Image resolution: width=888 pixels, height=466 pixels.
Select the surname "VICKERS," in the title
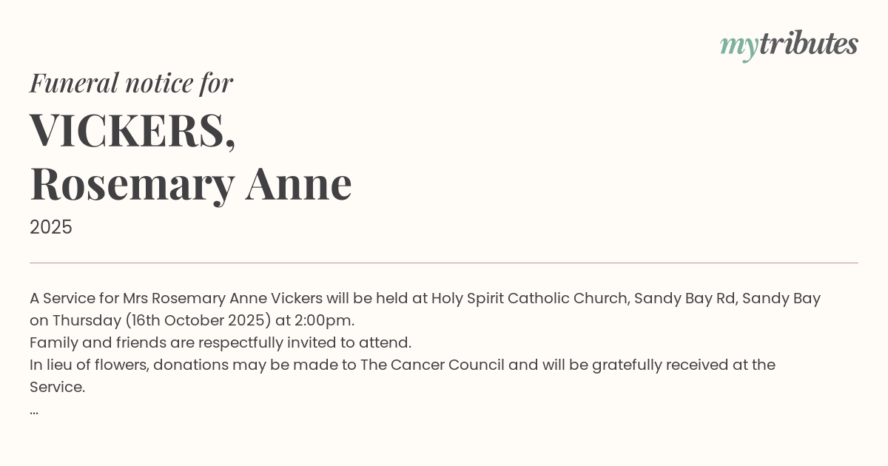132,130
